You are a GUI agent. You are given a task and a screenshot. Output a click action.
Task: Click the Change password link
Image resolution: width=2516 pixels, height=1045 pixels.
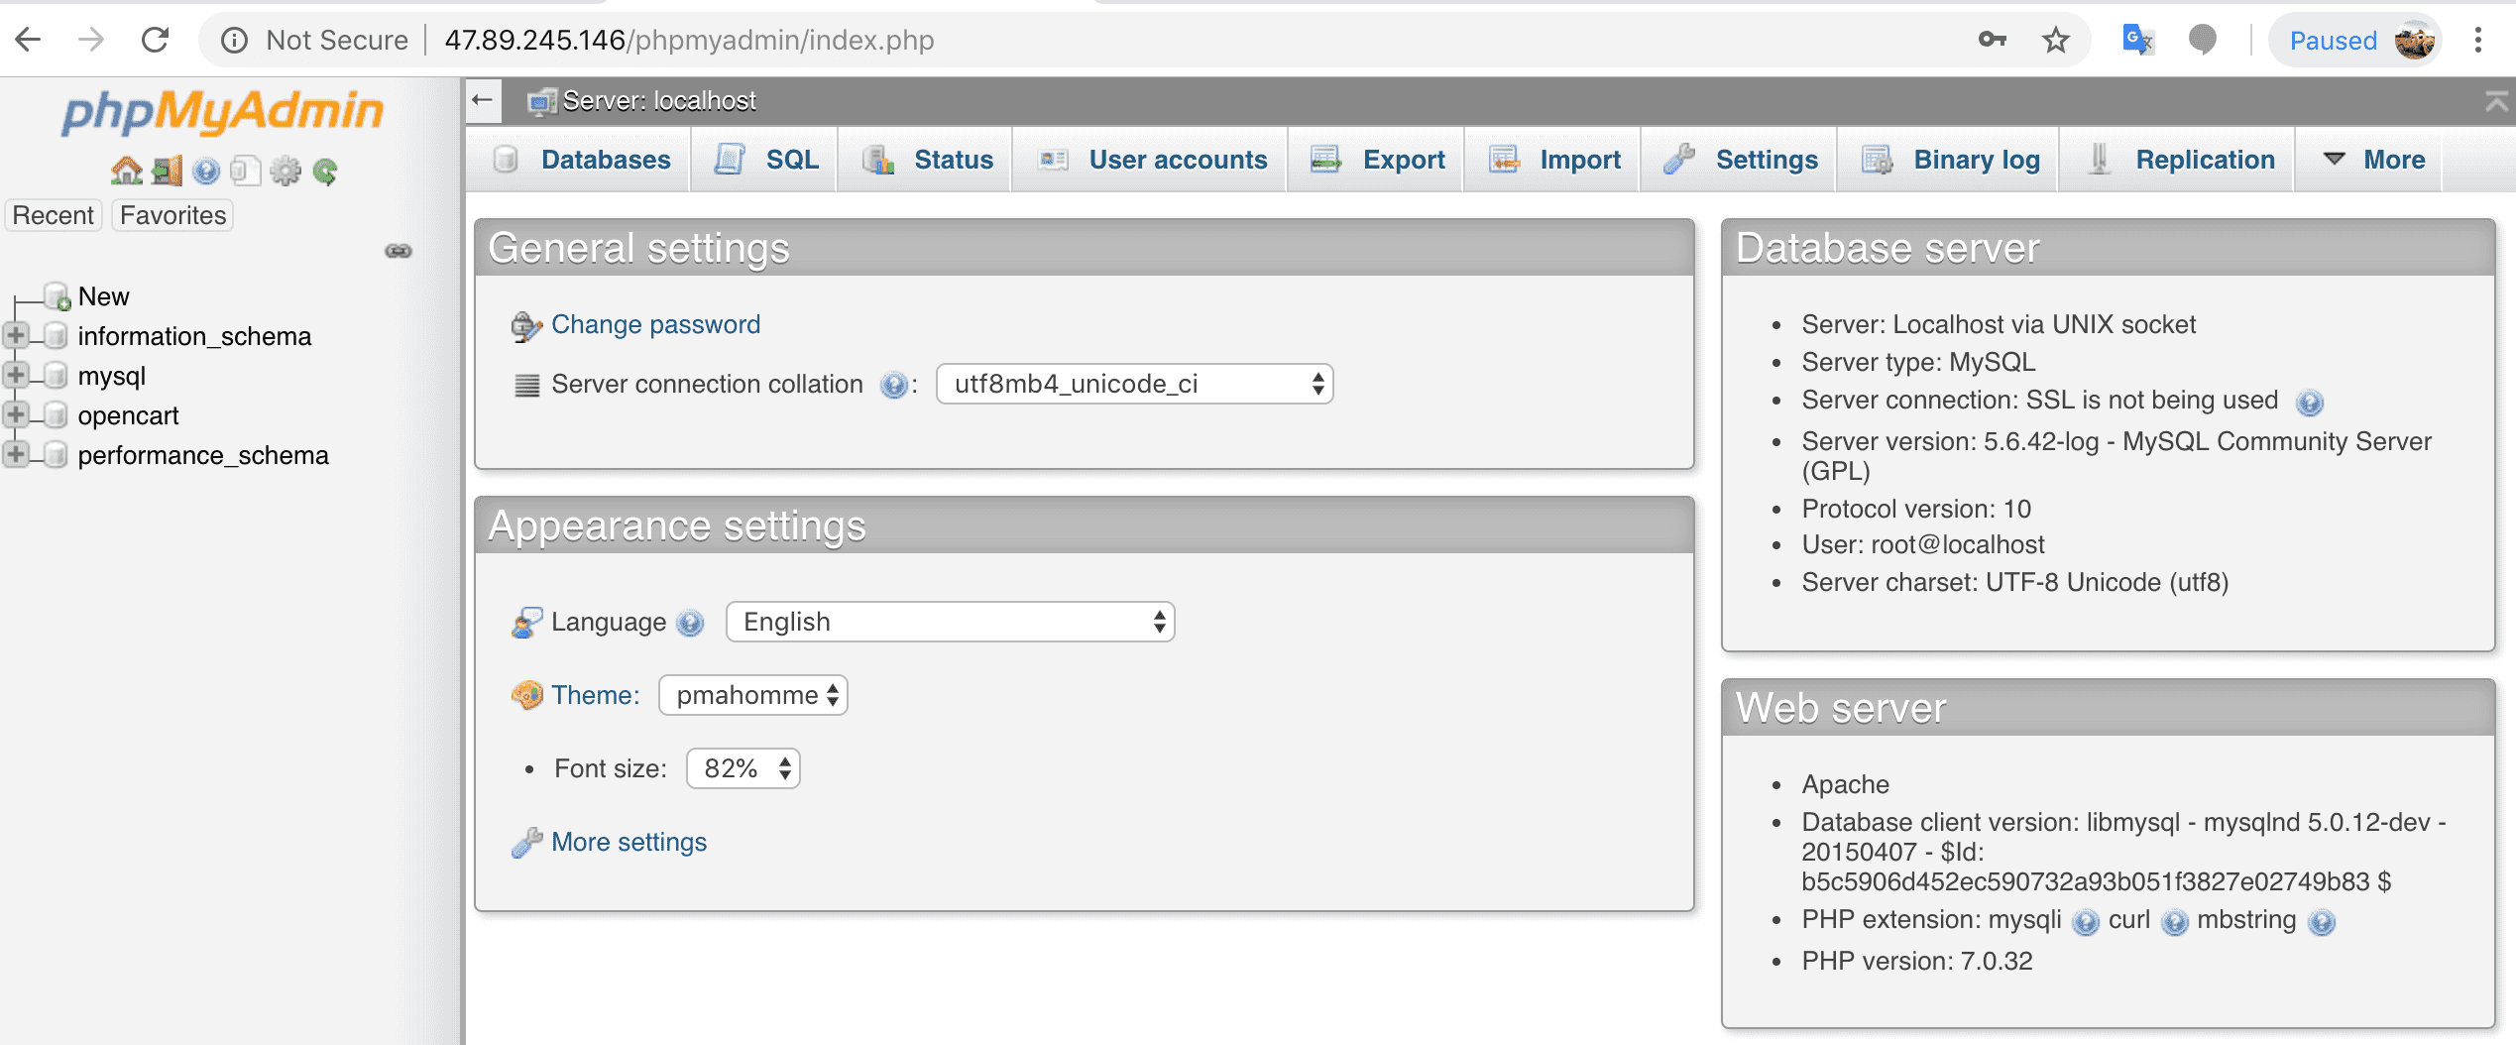pos(655,324)
